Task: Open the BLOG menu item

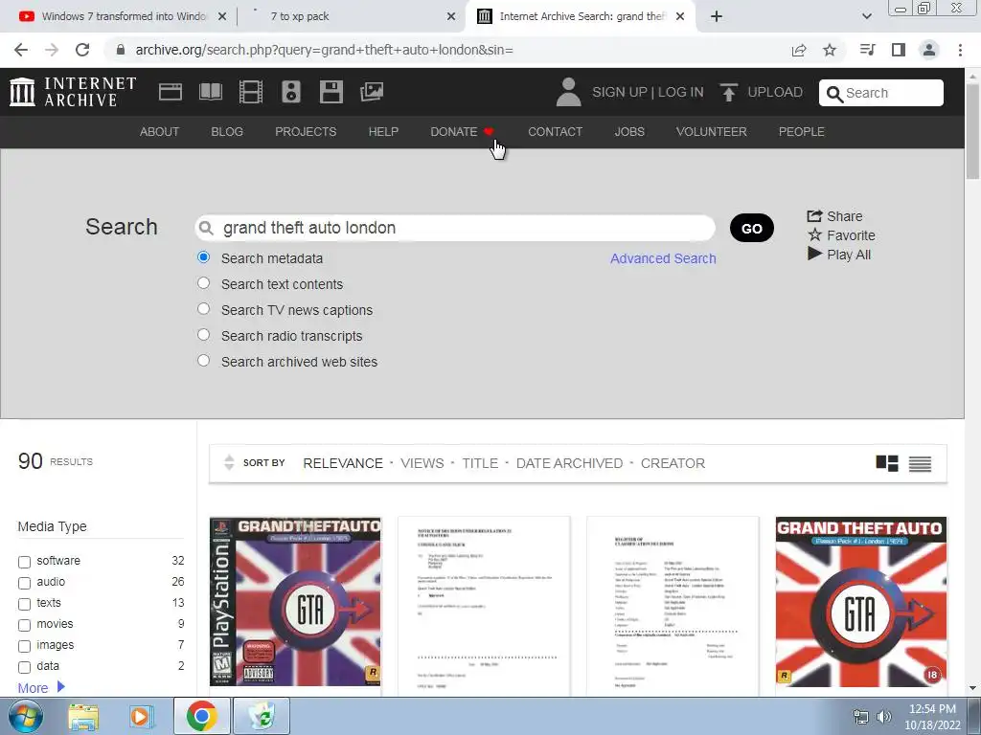Action: pyautogui.click(x=227, y=132)
